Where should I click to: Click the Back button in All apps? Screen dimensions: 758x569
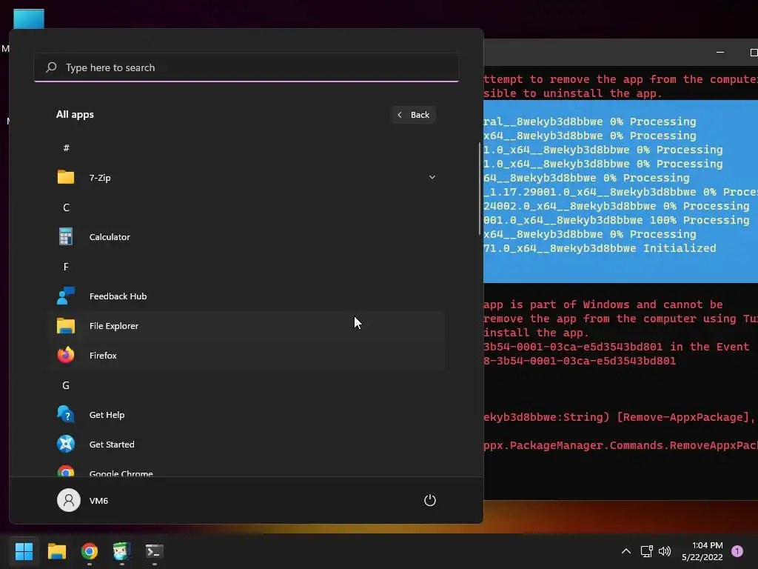click(x=414, y=115)
